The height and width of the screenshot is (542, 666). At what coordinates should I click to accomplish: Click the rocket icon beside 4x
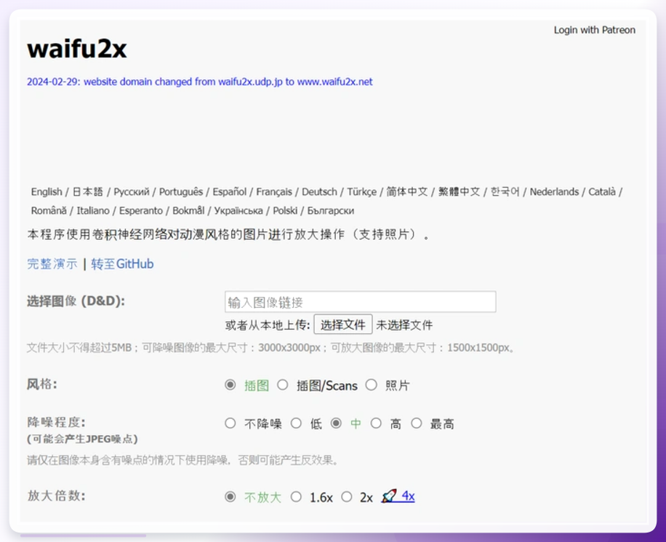(x=389, y=496)
